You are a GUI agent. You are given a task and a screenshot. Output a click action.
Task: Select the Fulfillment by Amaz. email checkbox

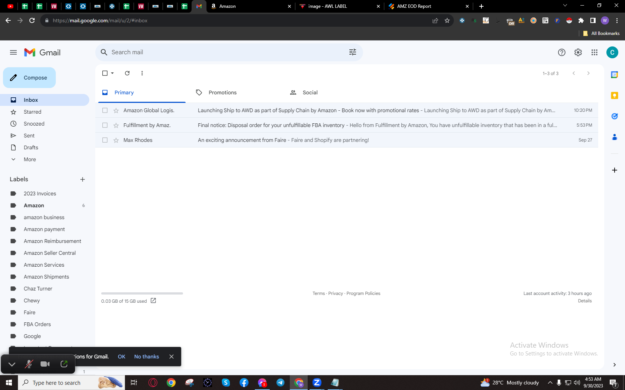click(105, 125)
